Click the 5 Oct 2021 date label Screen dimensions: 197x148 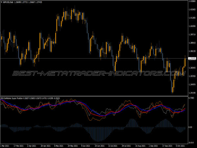(180, 146)
